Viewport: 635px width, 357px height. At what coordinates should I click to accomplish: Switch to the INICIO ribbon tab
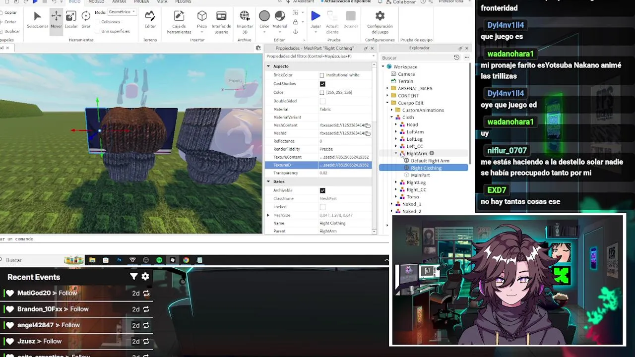click(x=74, y=2)
